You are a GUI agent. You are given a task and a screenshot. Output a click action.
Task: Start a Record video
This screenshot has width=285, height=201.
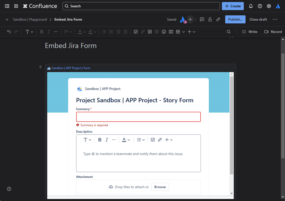(273, 32)
